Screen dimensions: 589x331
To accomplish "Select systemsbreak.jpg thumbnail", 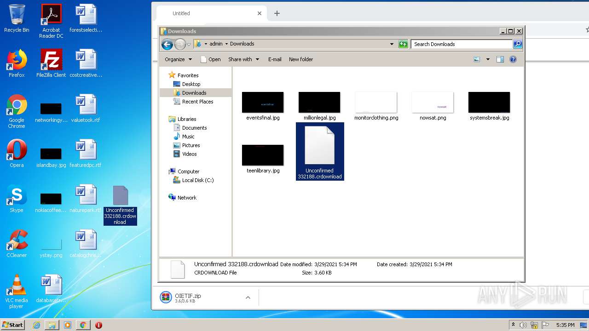I will tap(489, 106).
